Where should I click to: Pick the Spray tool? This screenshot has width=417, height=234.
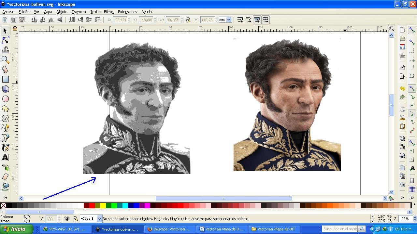tap(5, 167)
